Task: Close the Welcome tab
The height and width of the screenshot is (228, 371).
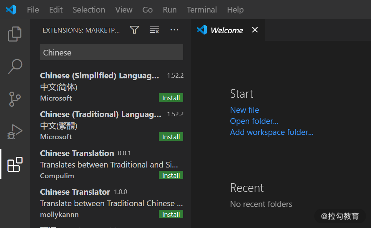Action: (255, 30)
